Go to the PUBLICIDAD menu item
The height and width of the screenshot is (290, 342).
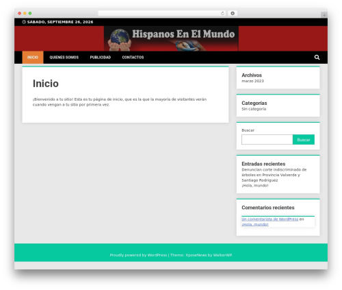[x=101, y=58]
